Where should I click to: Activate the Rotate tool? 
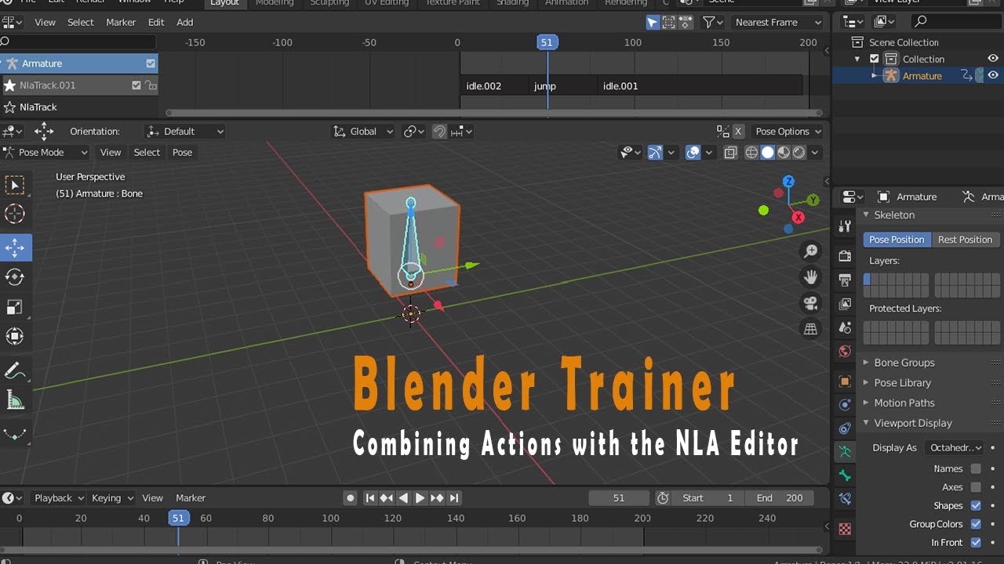15,277
